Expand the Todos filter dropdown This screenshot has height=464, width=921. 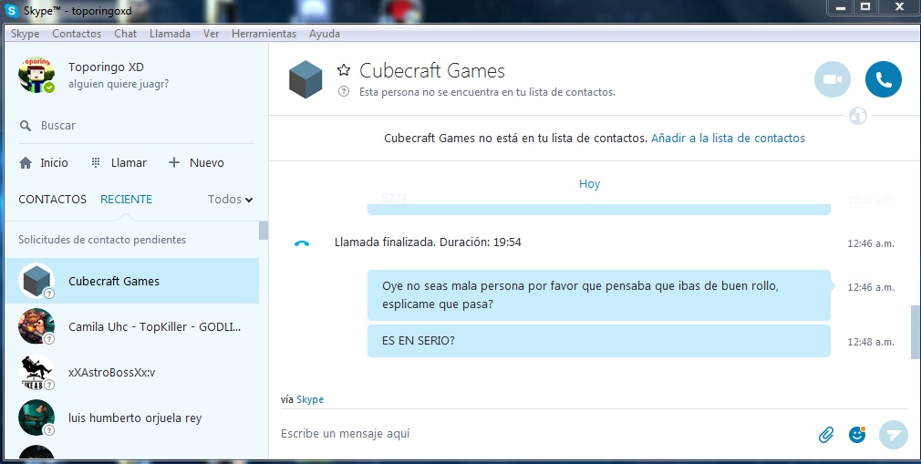(x=230, y=199)
